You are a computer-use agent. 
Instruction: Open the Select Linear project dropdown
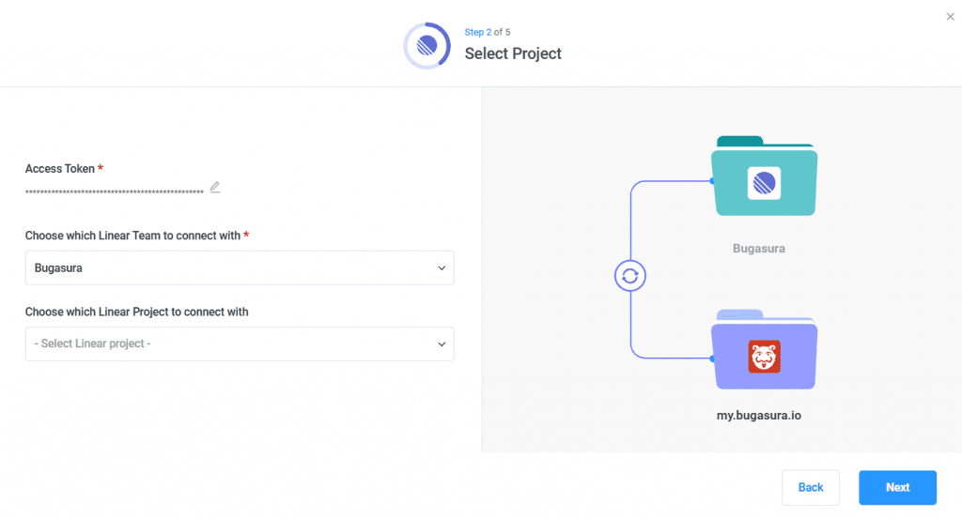[240, 343]
